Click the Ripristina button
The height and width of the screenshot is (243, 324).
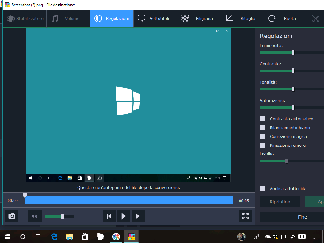tap(280, 202)
